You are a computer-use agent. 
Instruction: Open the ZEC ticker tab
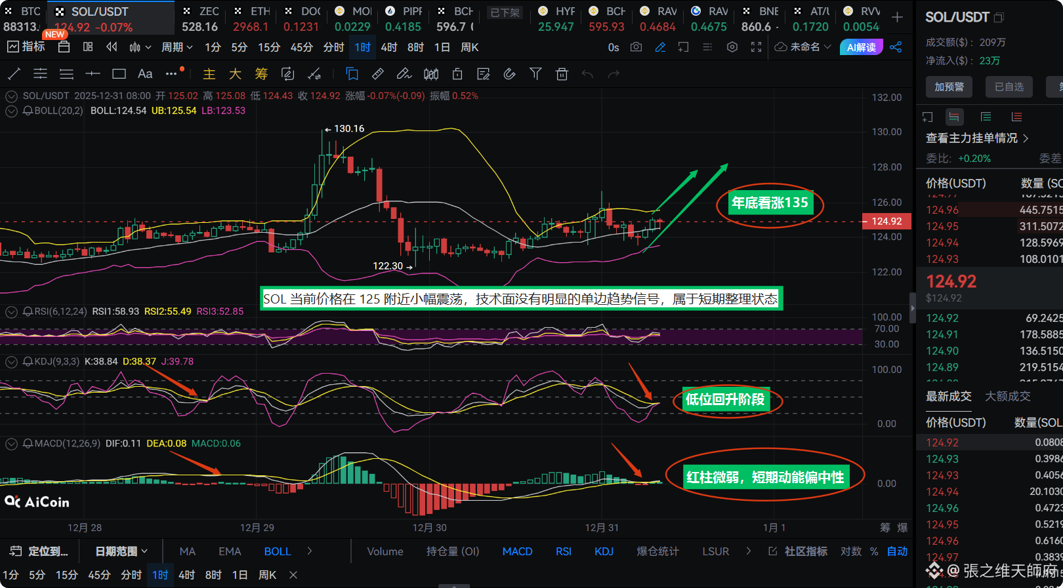pos(201,18)
